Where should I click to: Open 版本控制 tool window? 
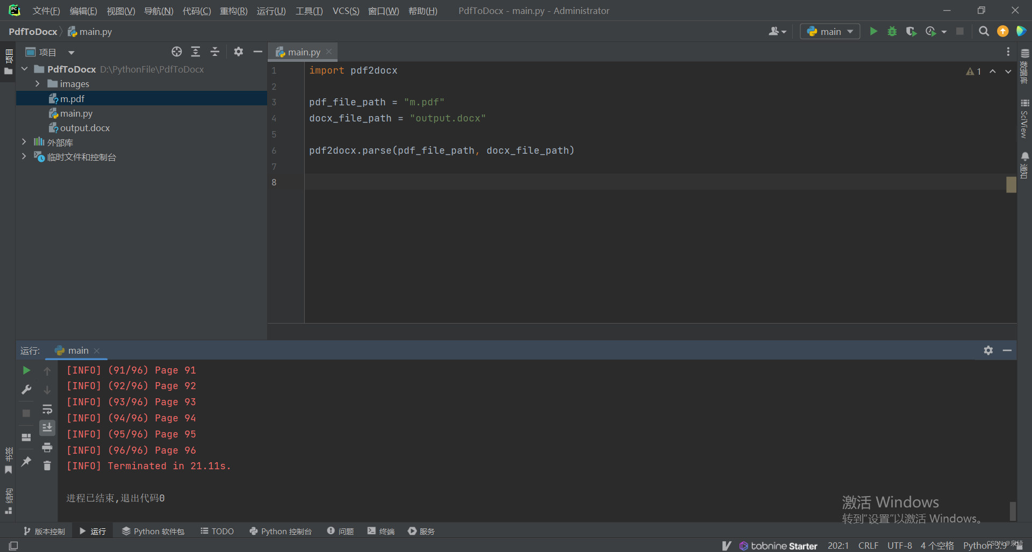pos(44,531)
